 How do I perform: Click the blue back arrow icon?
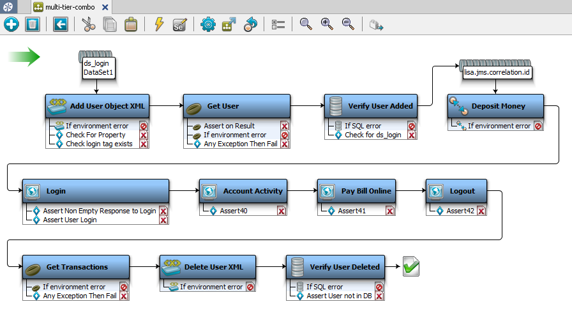(61, 24)
